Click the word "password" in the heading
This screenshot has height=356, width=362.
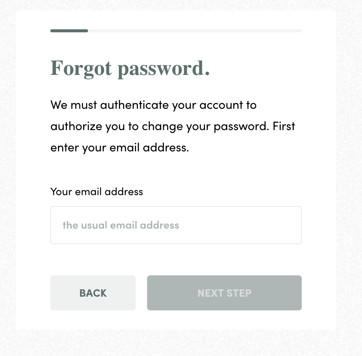coord(160,68)
